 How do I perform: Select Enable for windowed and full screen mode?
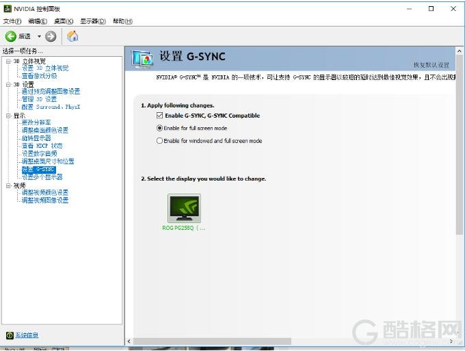pyautogui.click(x=159, y=141)
